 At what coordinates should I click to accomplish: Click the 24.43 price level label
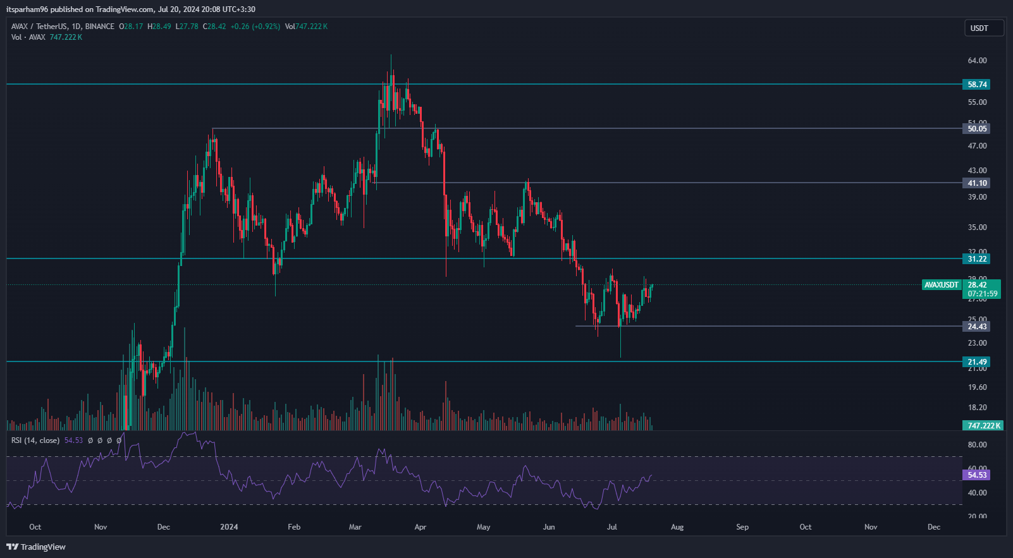click(976, 326)
